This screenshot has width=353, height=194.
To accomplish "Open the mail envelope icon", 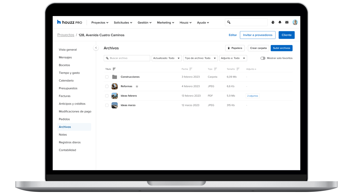I will [x=287, y=22].
